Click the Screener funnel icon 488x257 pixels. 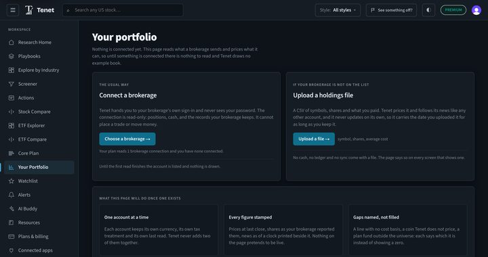[12, 84]
